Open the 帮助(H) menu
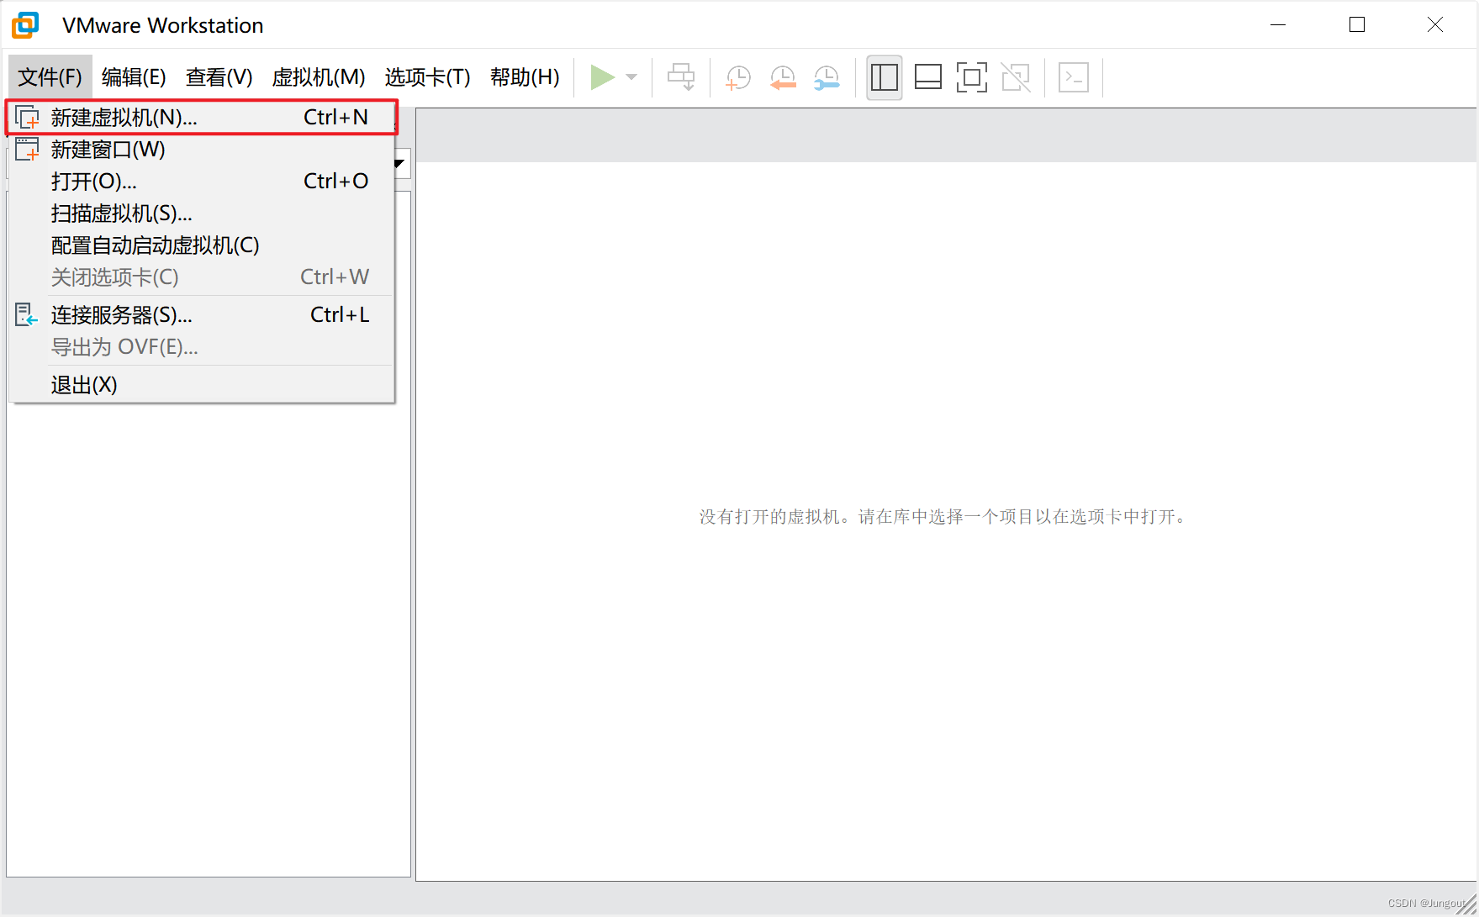 pos(525,77)
